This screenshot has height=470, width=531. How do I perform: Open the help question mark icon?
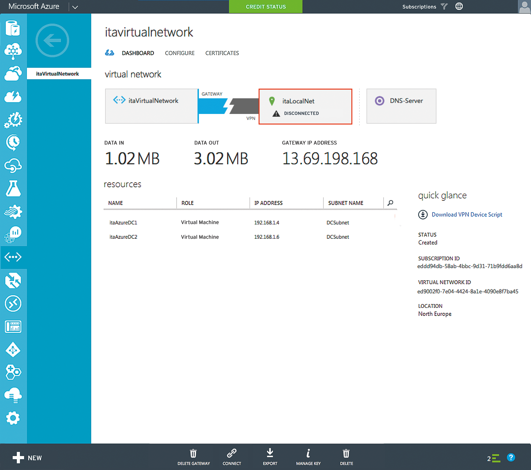511,457
